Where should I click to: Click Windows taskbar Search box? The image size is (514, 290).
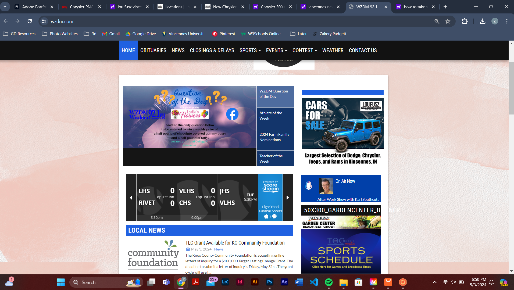(106, 282)
